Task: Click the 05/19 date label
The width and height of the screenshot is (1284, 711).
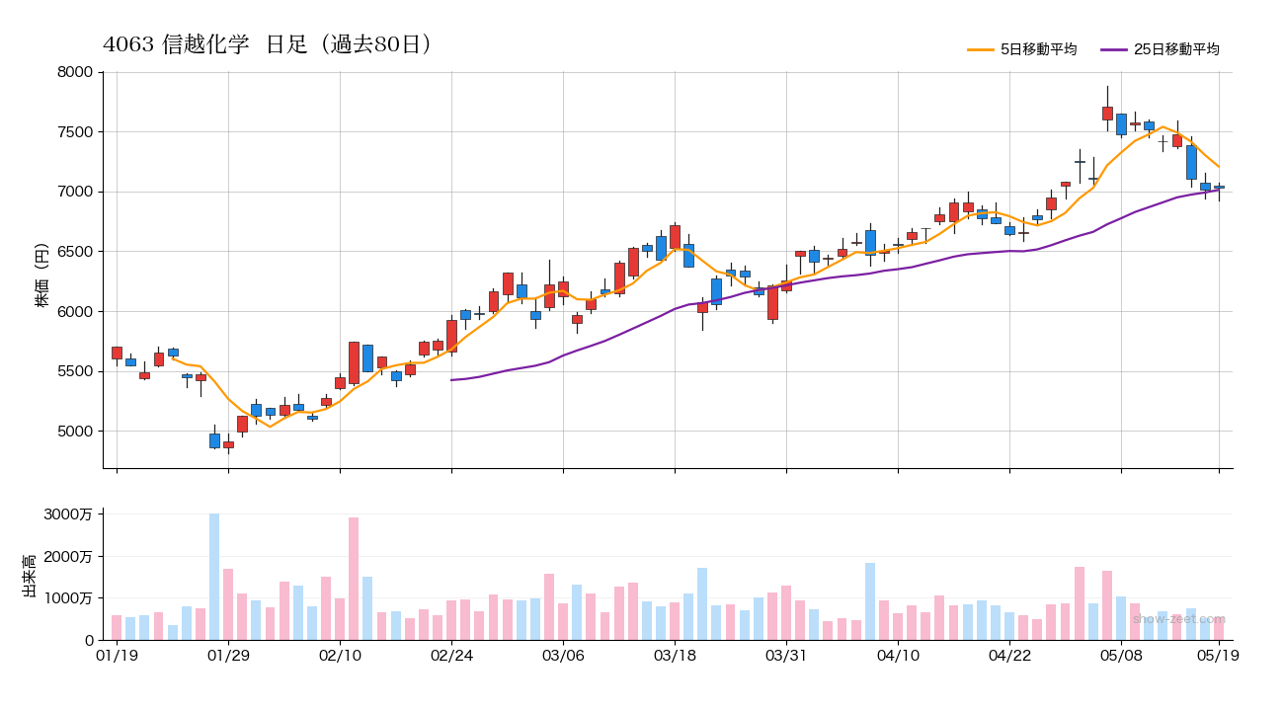Action: (1219, 654)
